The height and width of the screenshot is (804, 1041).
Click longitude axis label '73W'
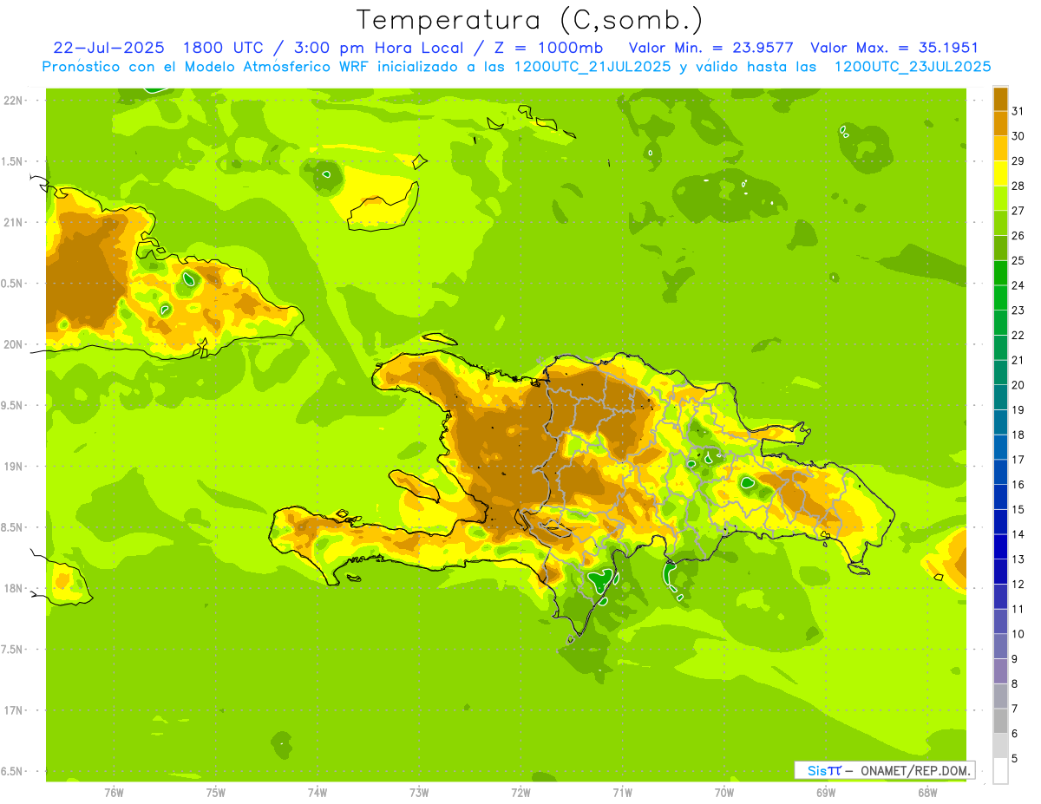click(419, 793)
